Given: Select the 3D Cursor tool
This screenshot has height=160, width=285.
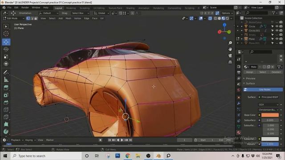Looking at the screenshot, I should tap(6, 34).
